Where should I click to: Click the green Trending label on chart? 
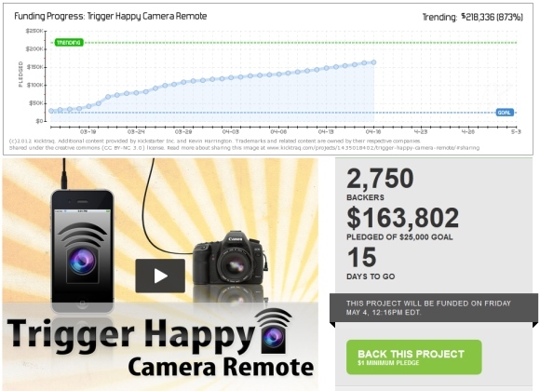[x=69, y=43]
